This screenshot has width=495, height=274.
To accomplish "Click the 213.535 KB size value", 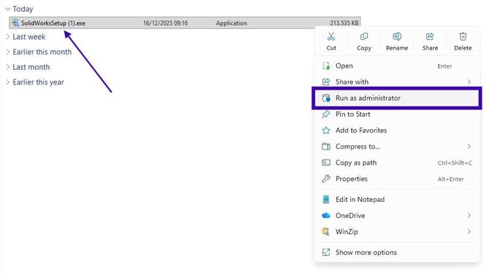I will tap(344, 23).
